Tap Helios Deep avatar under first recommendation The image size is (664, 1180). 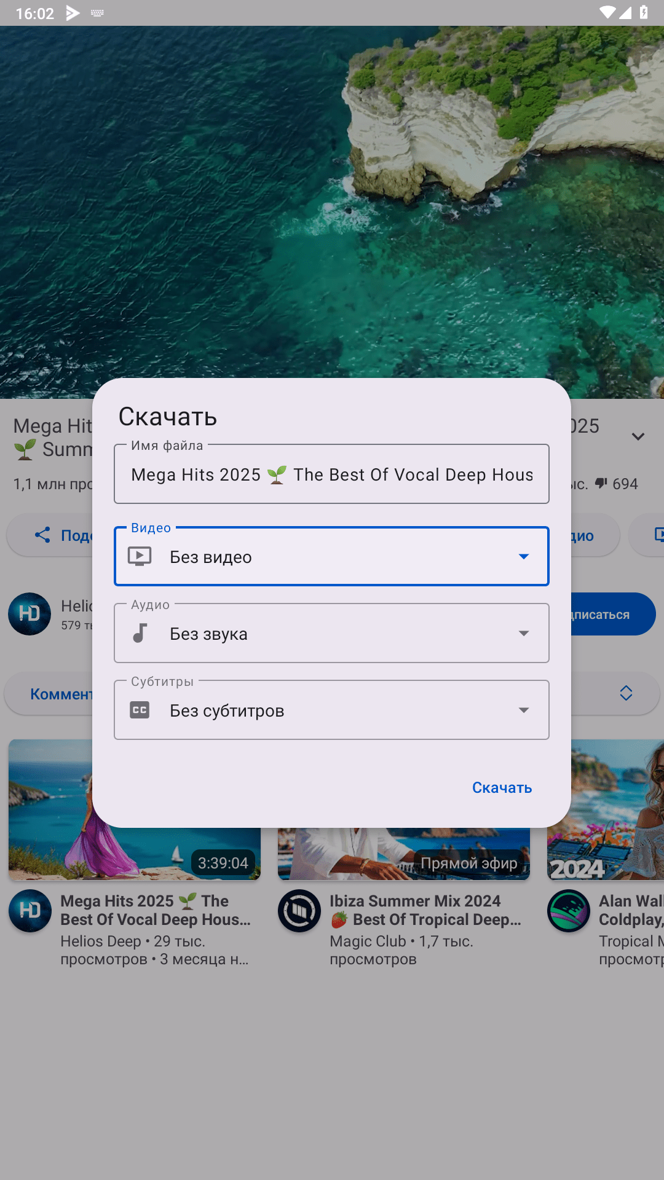pos(30,911)
